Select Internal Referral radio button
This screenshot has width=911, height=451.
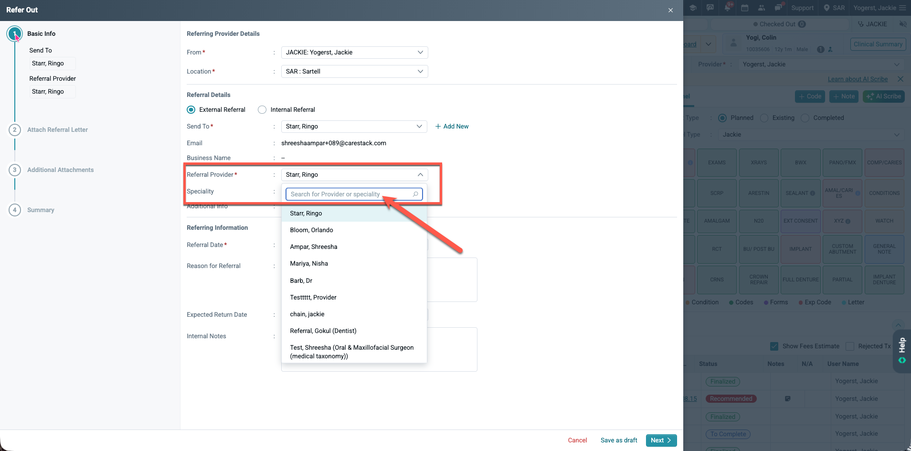(262, 109)
